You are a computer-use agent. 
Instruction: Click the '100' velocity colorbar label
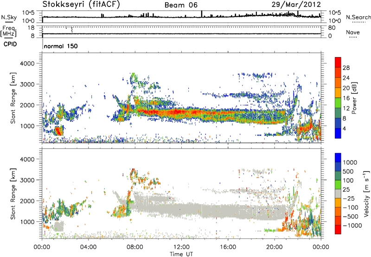(x=348, y=180)
